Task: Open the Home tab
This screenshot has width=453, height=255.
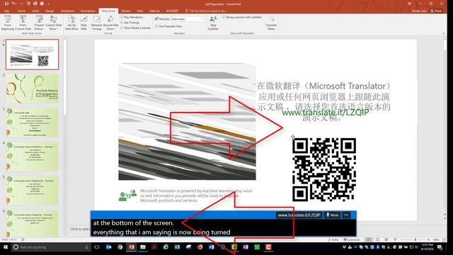Action: click(x=21, y=11)
